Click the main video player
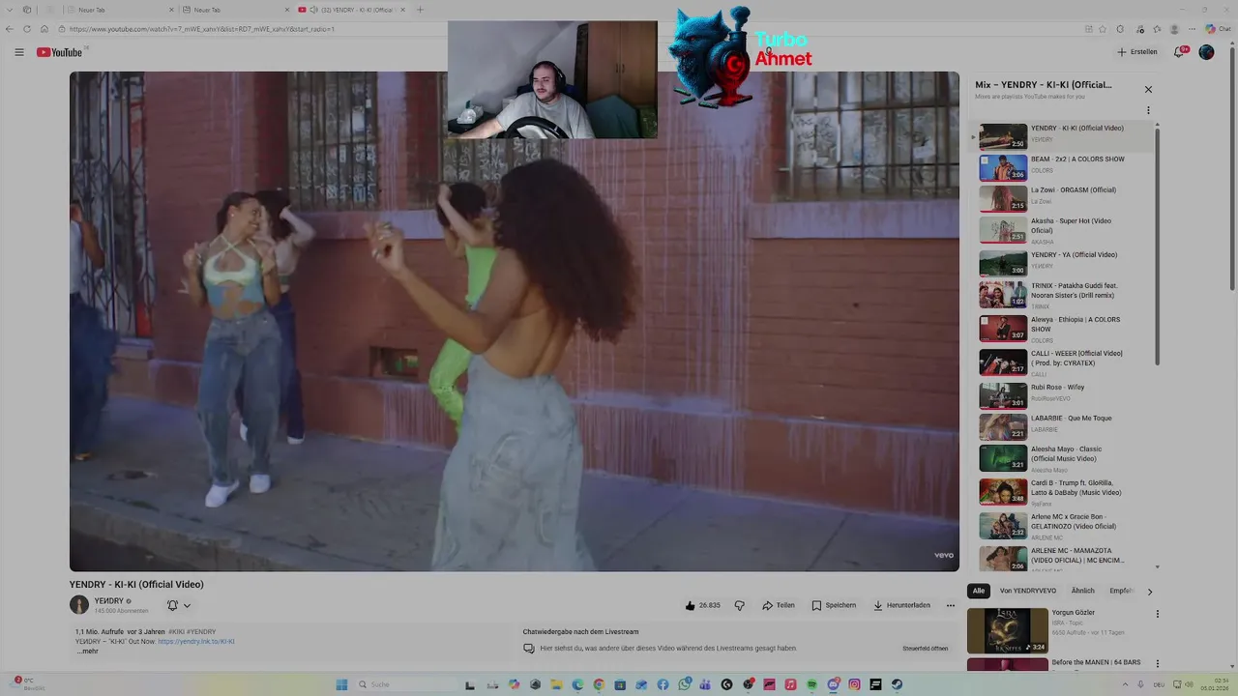 click(x=515, y=321)
